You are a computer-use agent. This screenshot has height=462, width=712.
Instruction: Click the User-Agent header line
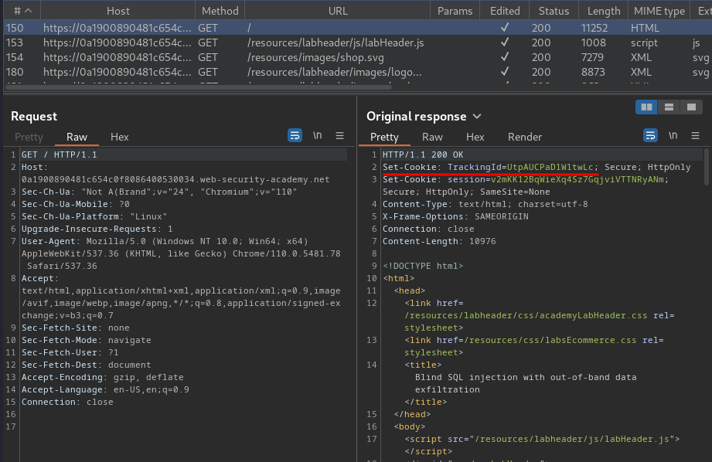pos(181,253)
